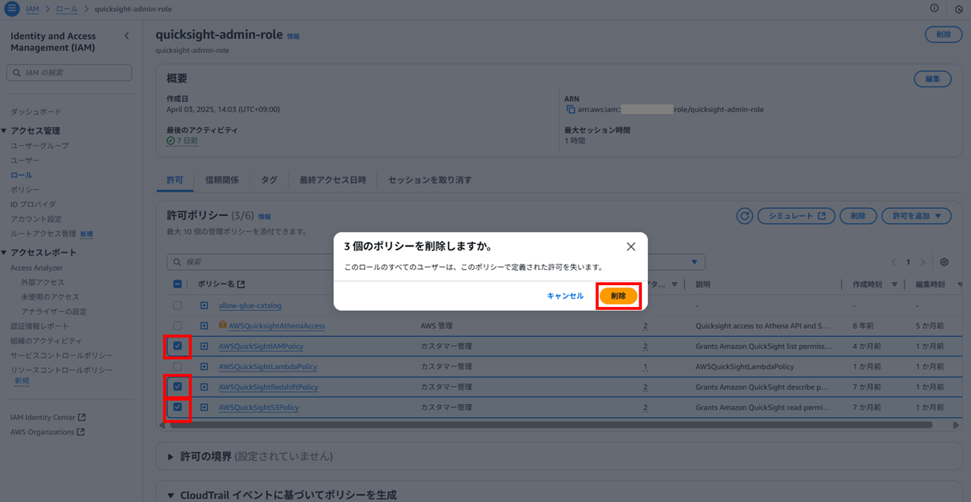Close the delete policies dialog

point(630,246)
